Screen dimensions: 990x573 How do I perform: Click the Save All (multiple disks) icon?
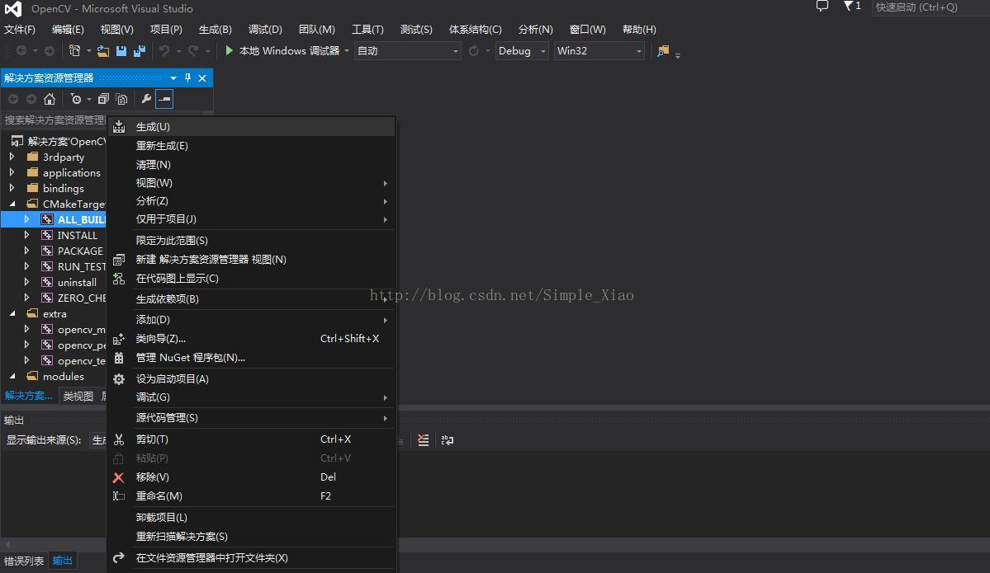click(140, 51)
